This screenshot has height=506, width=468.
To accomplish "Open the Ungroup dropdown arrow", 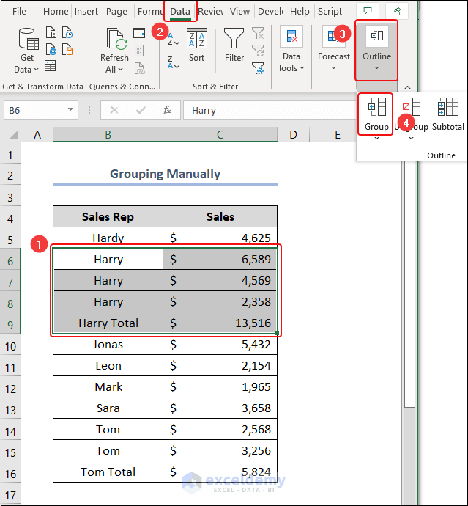I will coord(412,139).
